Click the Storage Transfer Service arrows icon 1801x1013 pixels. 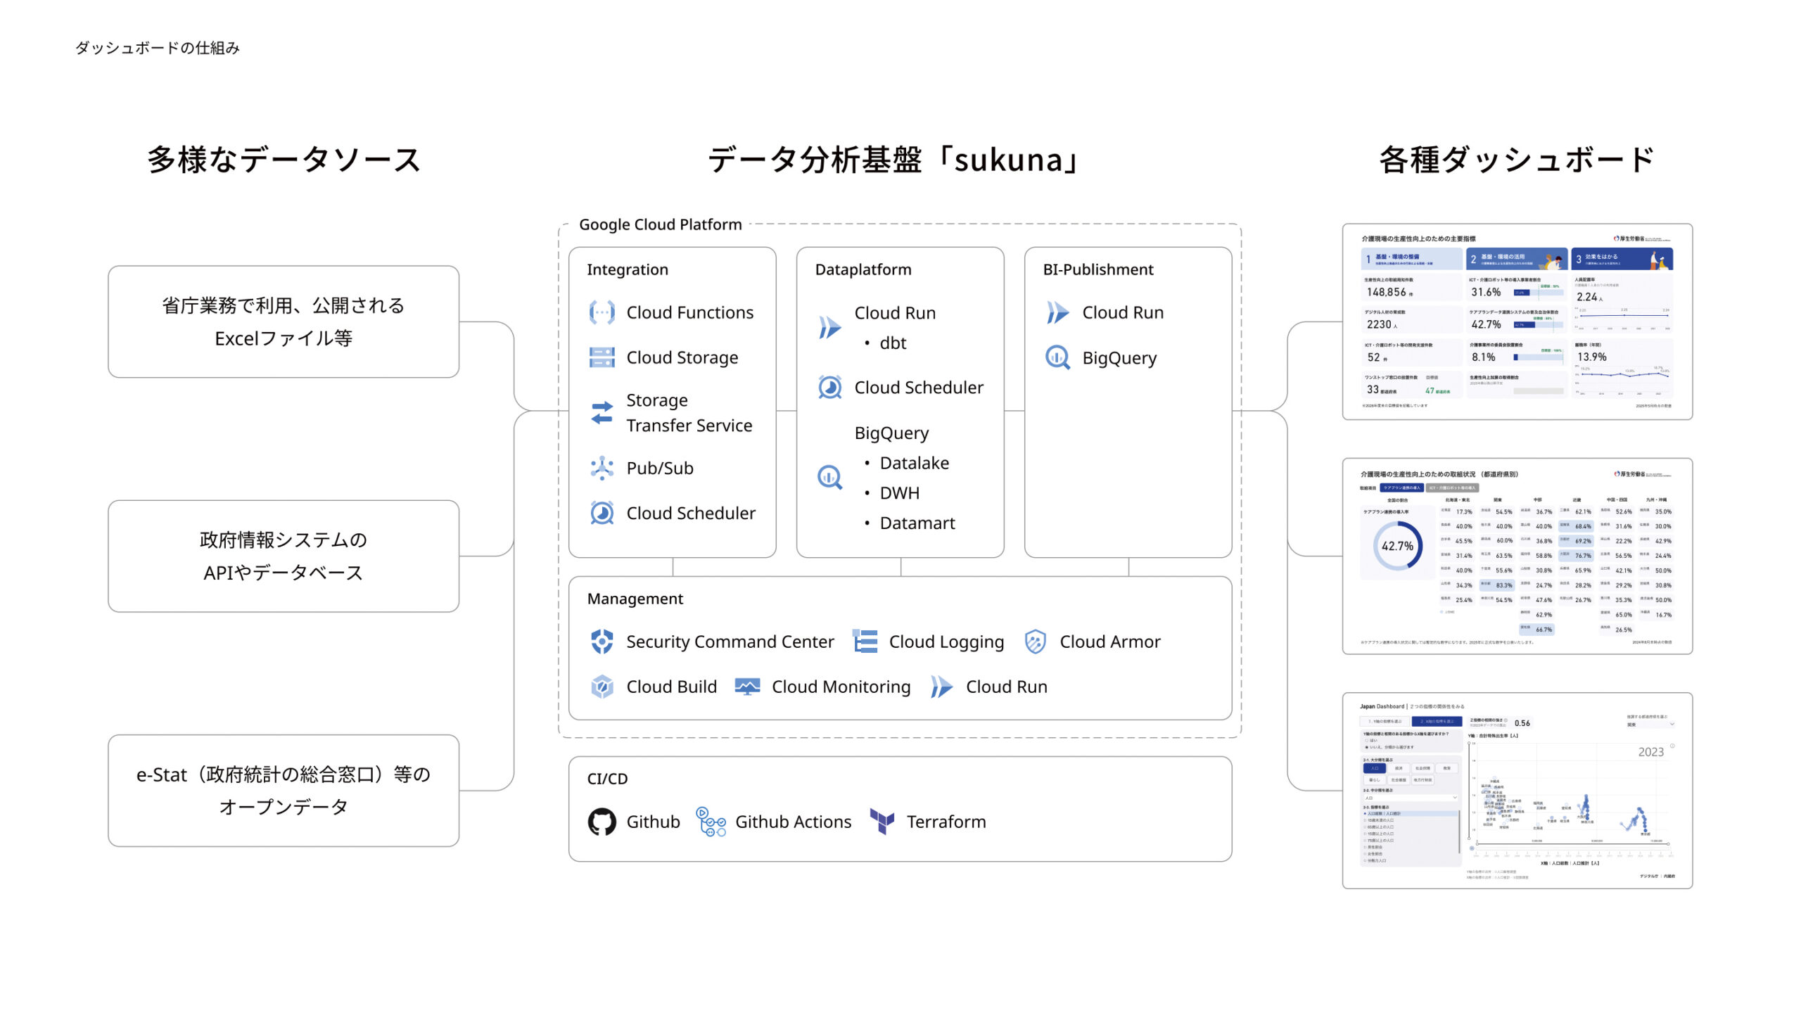coord(602,413)
